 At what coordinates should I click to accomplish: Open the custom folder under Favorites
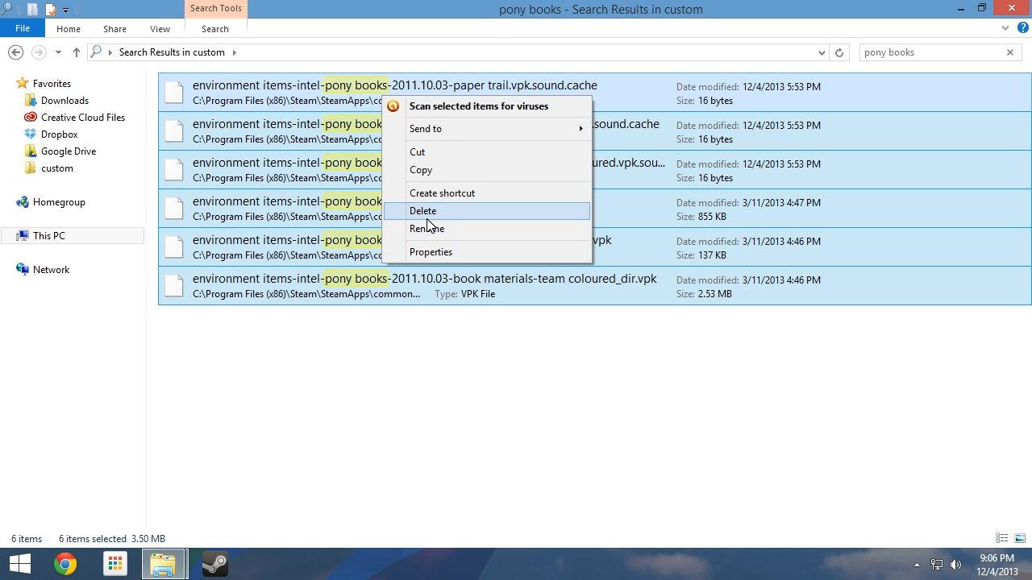[x=57, y=168]
